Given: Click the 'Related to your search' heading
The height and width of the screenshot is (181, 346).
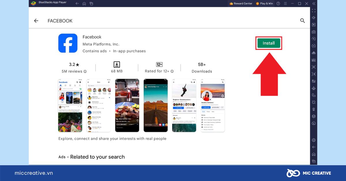Looking at the screenshot, I should click(97, 157).
